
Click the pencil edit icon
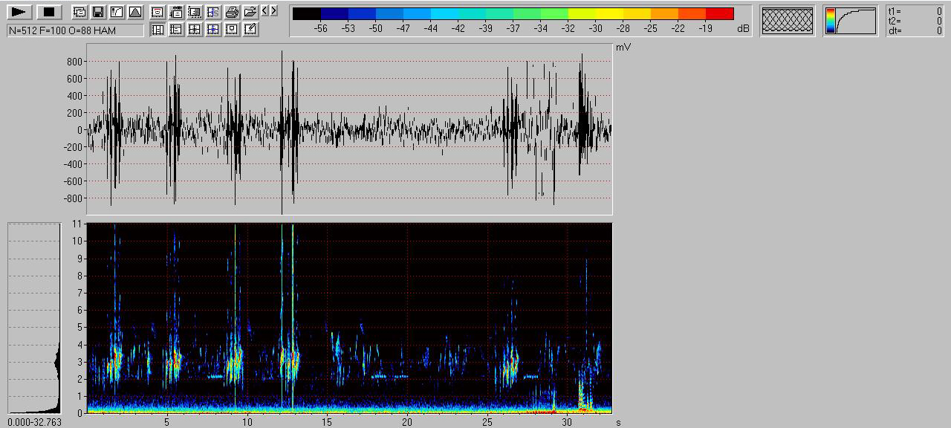tap(250, 29)
